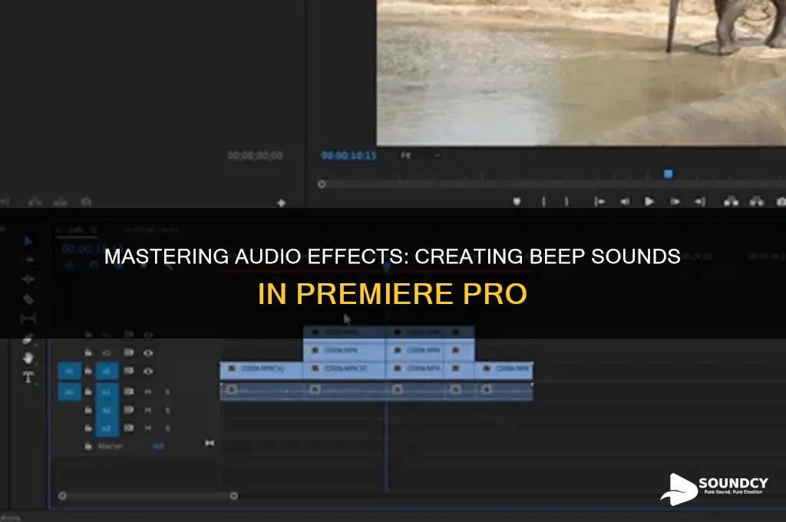Click timeline zoom scrollbar right handle
Image resolution: width=786 pixels, height=522 pixels.
click(233, 496)
